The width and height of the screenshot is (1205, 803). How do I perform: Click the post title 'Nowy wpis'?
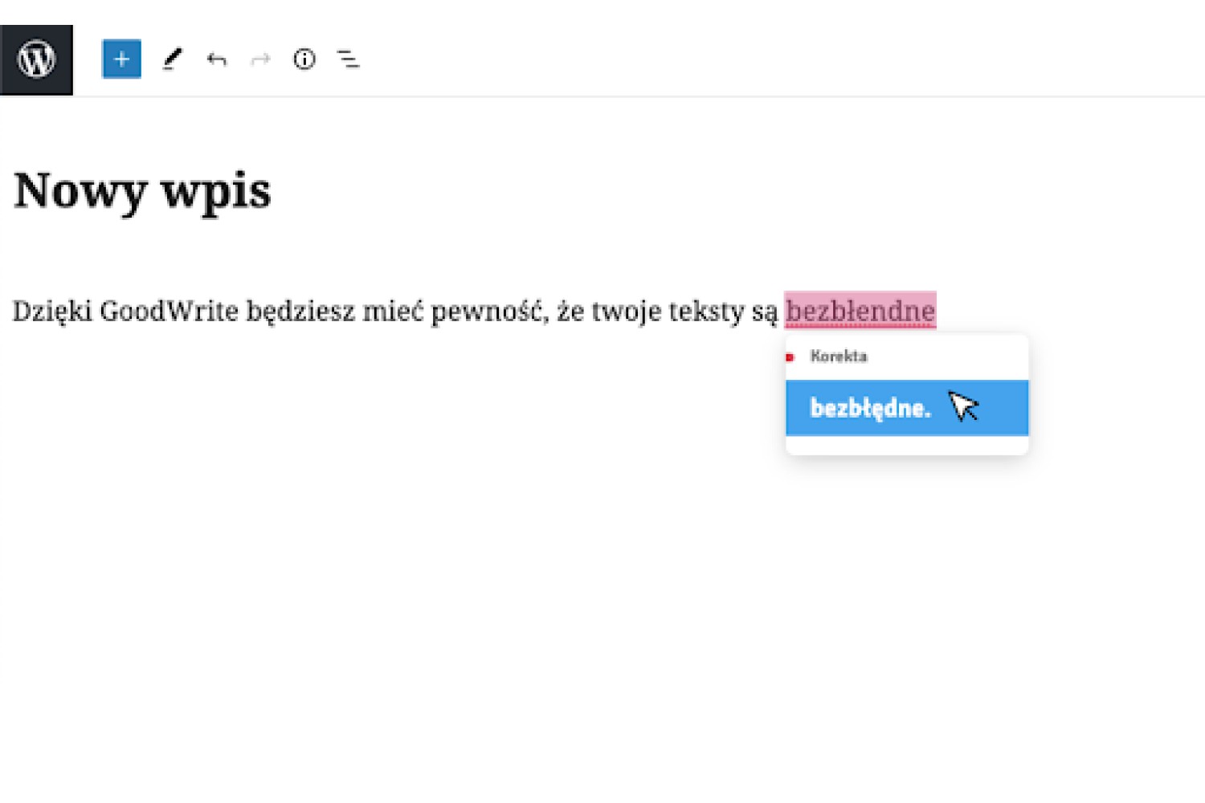[x=142, y=191]
